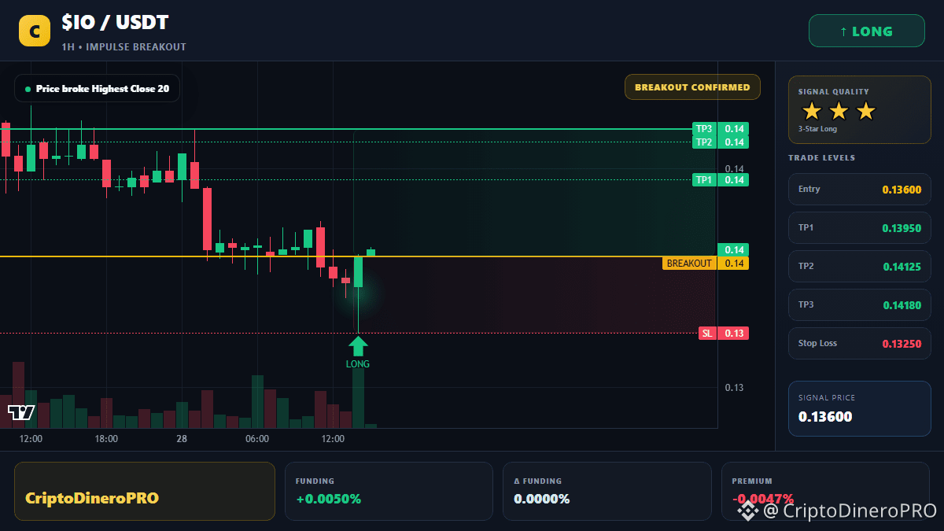Click the LONG direction button at top right
The height and width of the screenshot is (531, 944).
click(x=866, y=31)
